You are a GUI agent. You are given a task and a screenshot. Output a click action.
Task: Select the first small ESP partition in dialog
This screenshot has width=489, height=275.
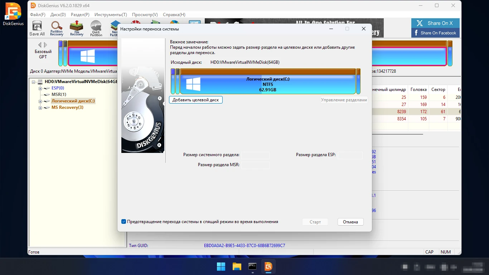[x=173, y=82]
